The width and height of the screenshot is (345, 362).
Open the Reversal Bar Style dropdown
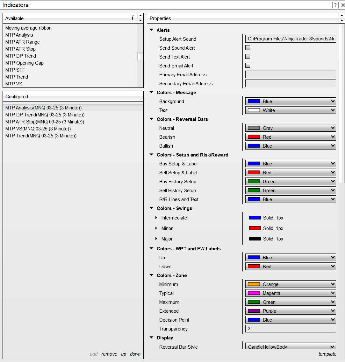point(290,347)
